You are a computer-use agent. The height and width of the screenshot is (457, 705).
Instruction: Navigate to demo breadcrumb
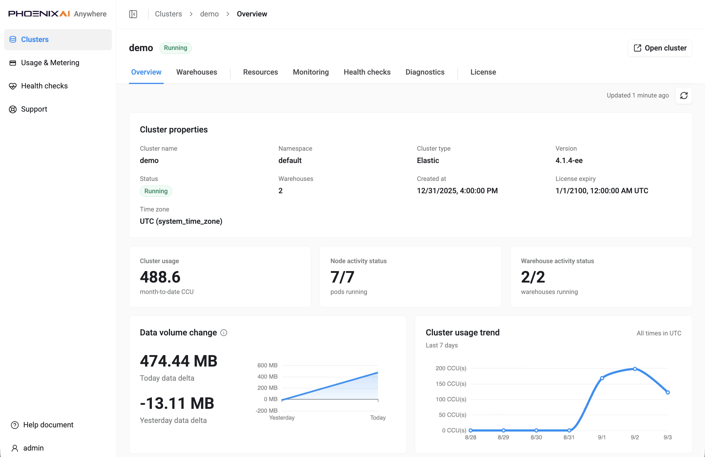coord(209,14)
